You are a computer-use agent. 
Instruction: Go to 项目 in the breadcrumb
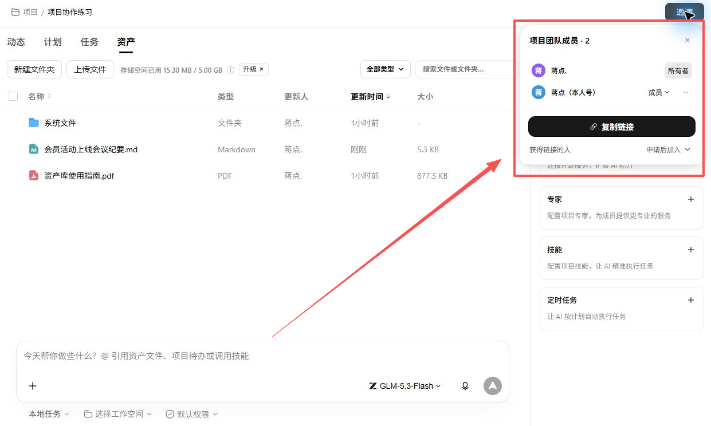(30, 12)
